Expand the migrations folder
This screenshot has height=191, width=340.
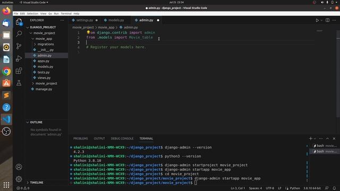point(35,44)
